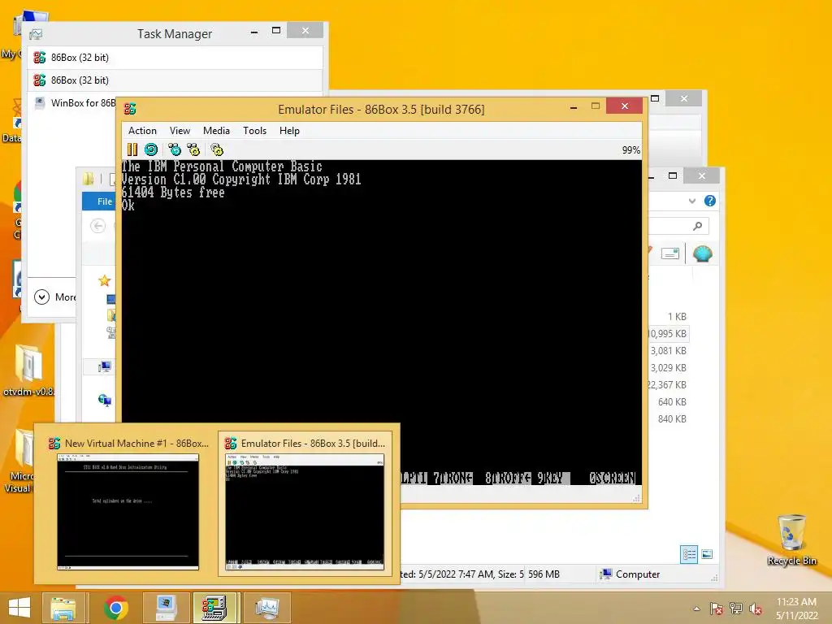Viewport: 832px width, 624px height.
Task: Click the teal shell icon in the ribbon
Action: click(703, 254)
